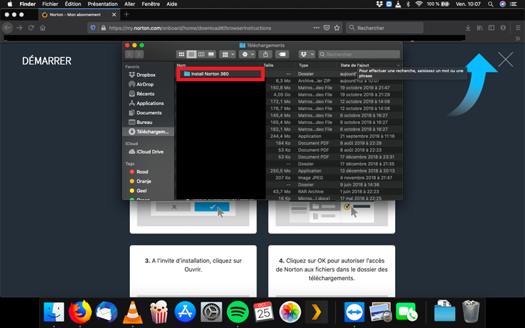Viewport: 525px width, 328px height.
Task: Sort by the Taille column header
Action: (268, 65)
